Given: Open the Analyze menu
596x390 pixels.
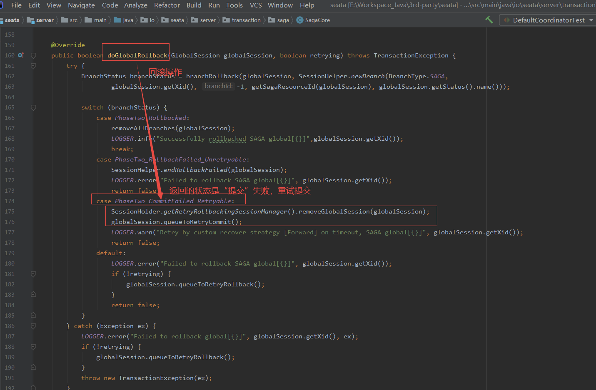Looking at the screenshot, I should pyautogui.click(x=136, y=5).
